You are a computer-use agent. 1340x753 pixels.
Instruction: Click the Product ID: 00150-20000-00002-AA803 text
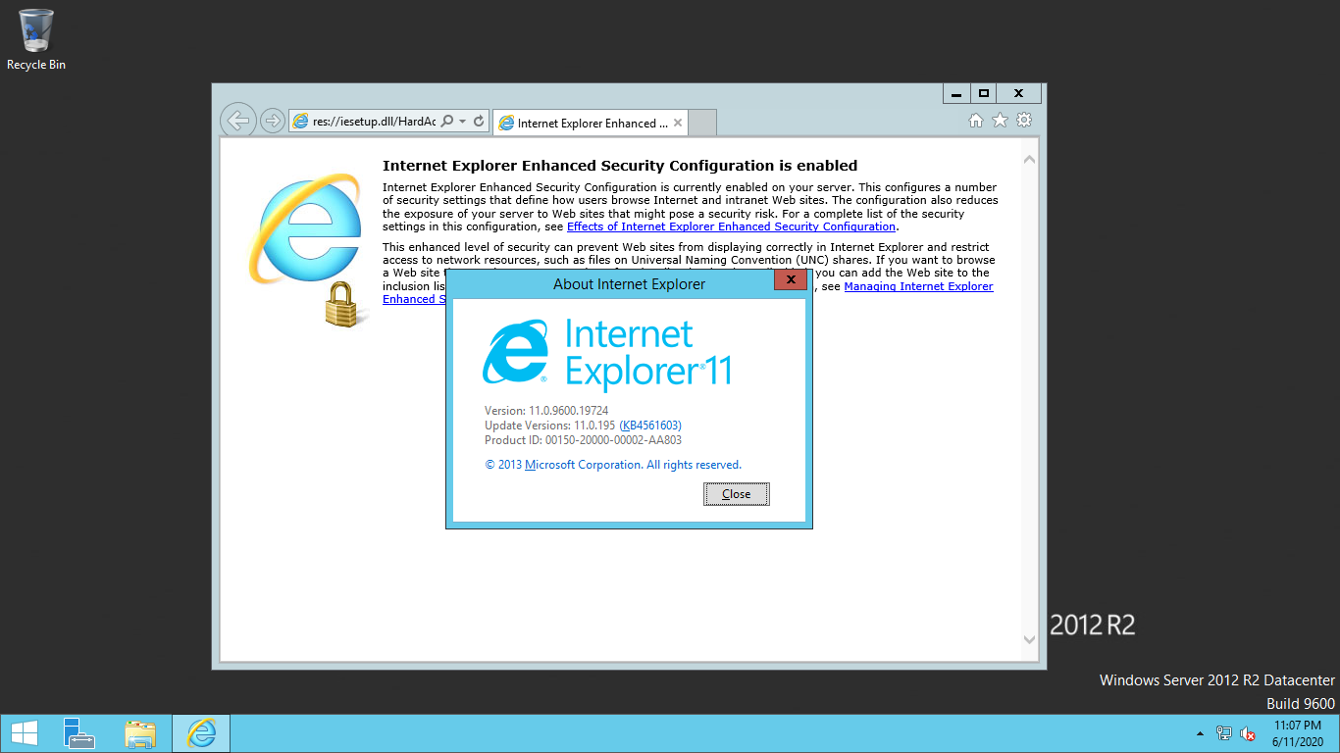point(583,440)
